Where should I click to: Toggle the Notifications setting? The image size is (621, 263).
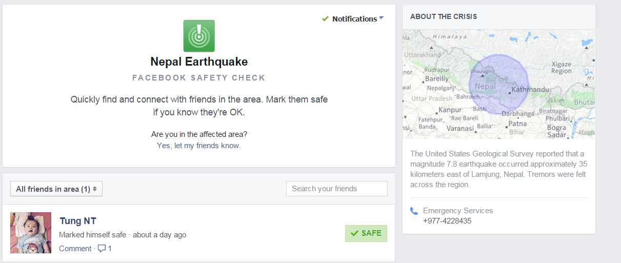[x=354, y=19]
